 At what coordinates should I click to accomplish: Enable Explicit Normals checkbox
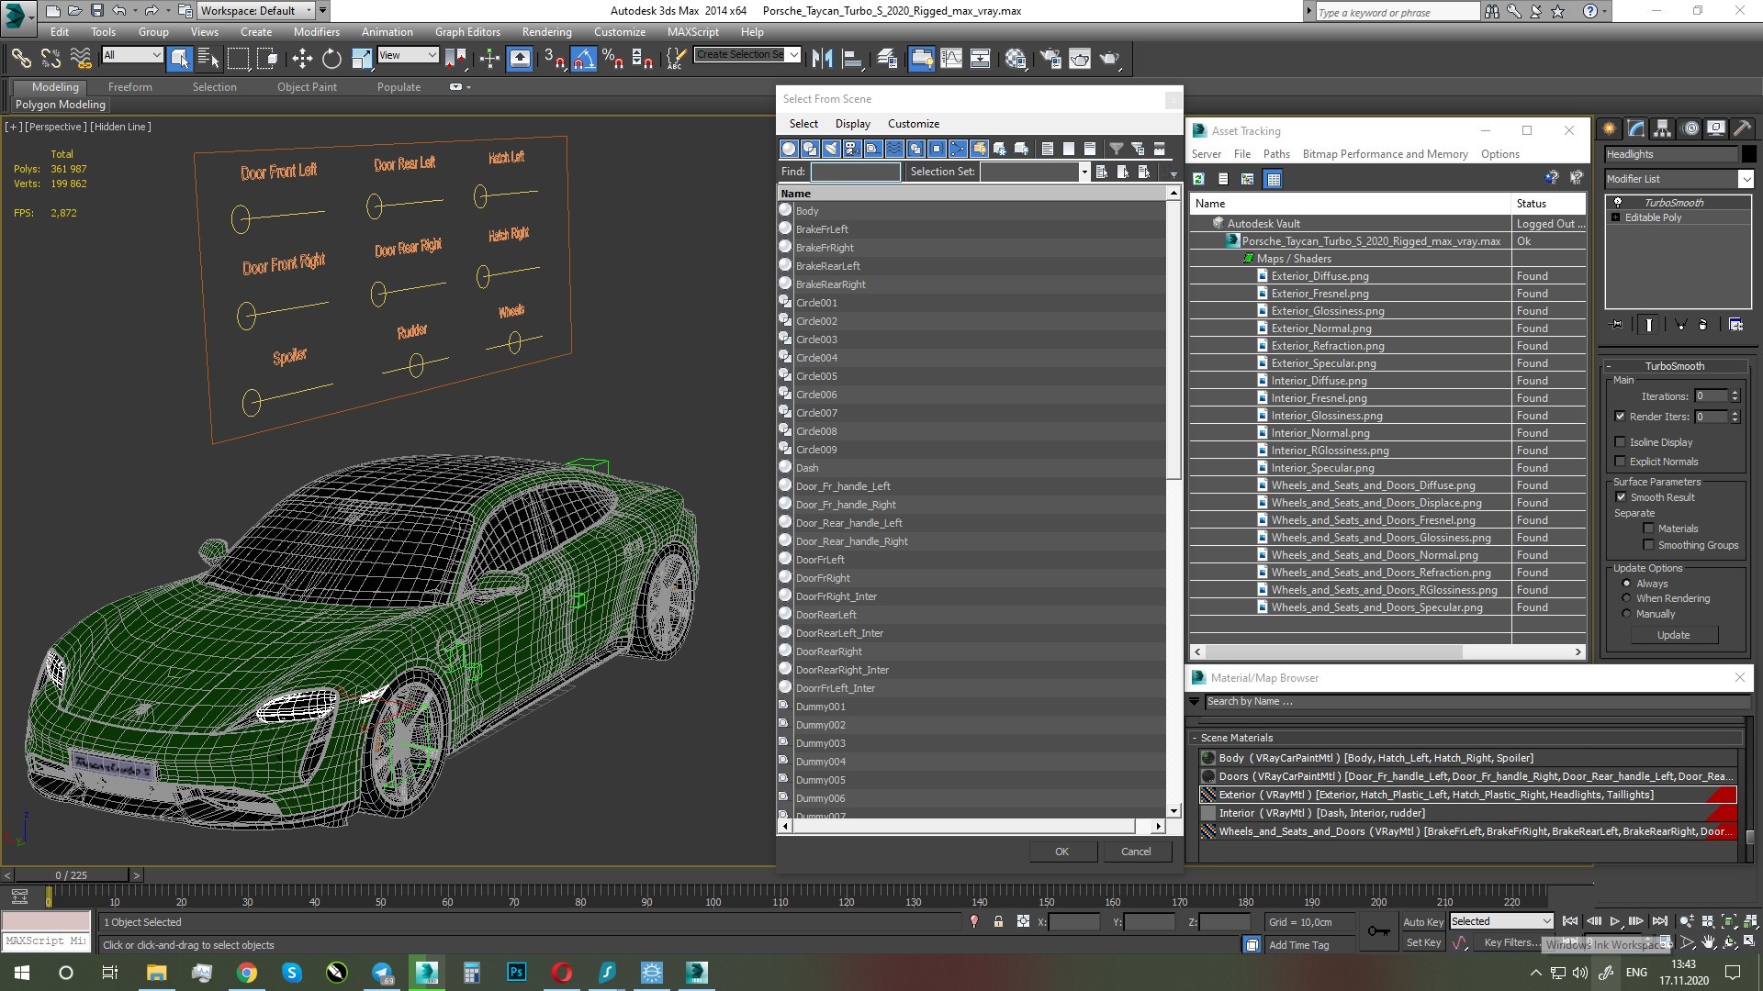coord(1621,462)
